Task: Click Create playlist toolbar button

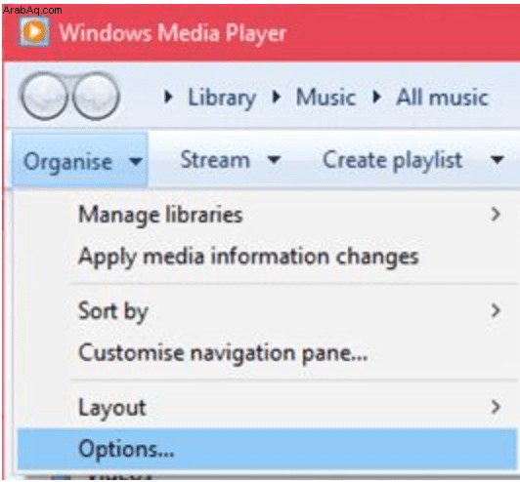Action: click(x=393, y=160)
